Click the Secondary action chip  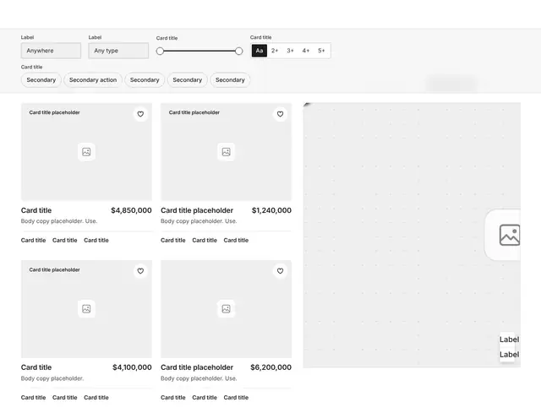click(x=93, y=80)
